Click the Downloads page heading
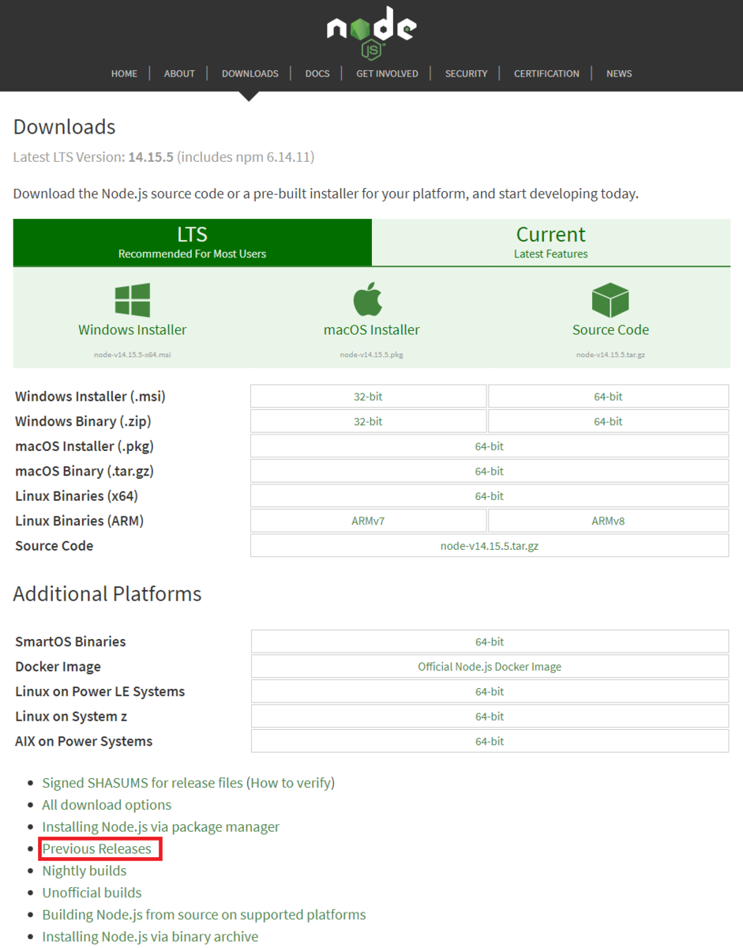This screenshot has height=948, width=743. coord(65,127)
